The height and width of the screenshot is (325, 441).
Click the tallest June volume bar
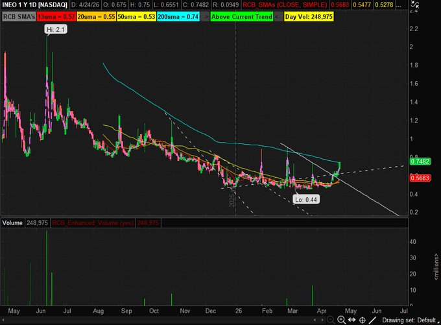pyautogui.click(x=47, y=268)
